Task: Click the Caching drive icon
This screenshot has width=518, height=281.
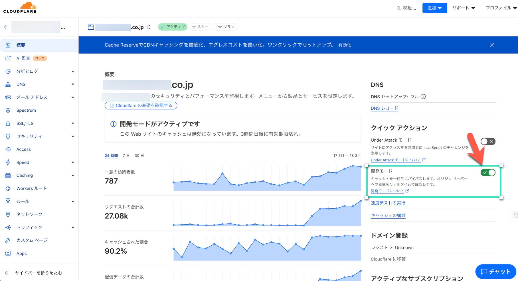Action: pos(8,175)
